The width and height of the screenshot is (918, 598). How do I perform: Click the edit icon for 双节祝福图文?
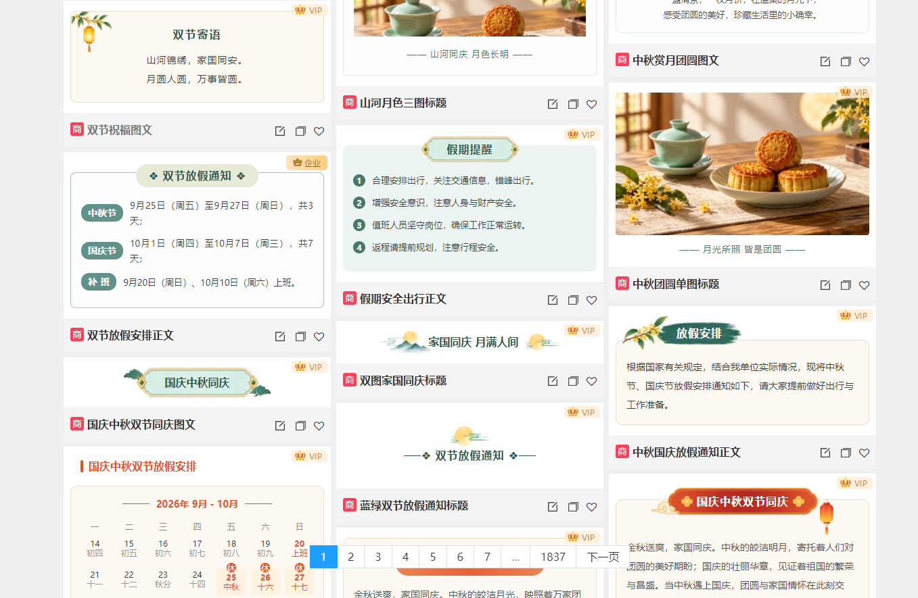coord(280,131)
